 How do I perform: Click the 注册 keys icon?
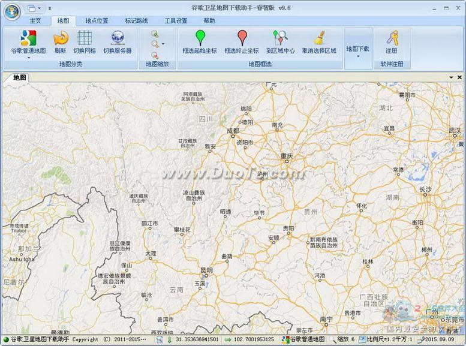click(392, 38)
